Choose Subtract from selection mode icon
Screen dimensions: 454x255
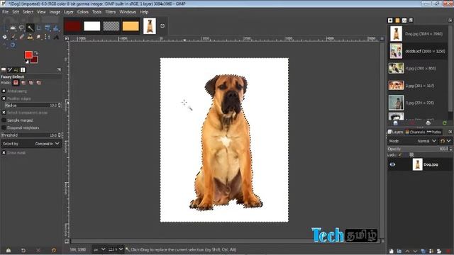click(31, 83)
